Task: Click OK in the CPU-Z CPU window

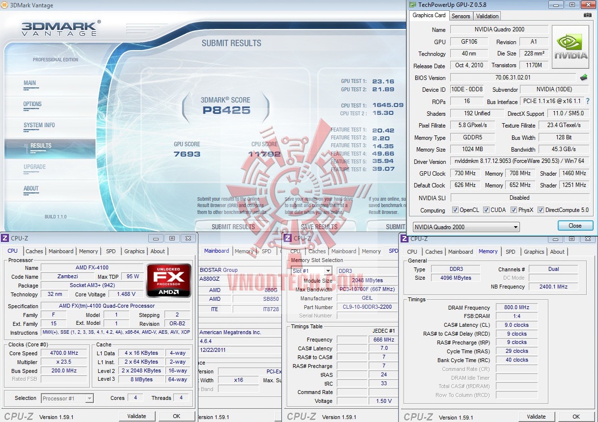Action: pyautogui.click(x=177, y=416)
